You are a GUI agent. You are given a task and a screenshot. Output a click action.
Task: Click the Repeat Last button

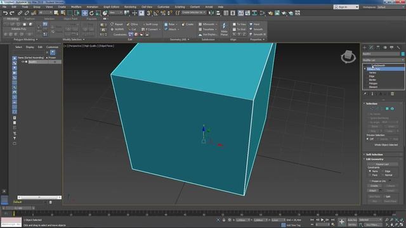click(x=383, y=164)
